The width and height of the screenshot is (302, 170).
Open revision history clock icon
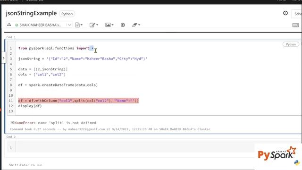pos(285,13)
